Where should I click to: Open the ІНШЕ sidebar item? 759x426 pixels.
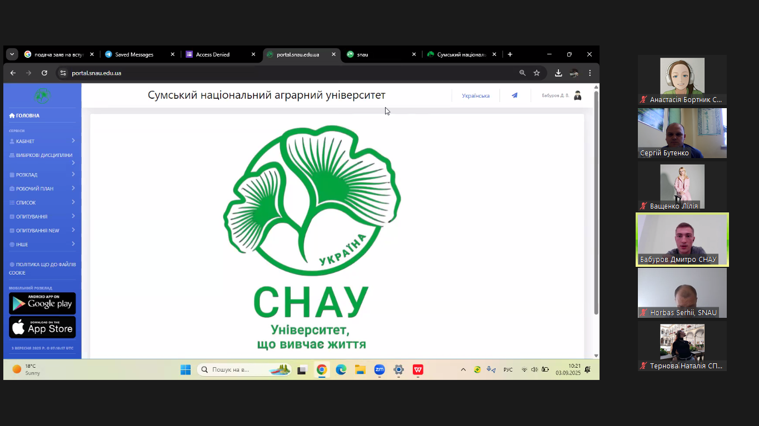click(x=18, y=245)
